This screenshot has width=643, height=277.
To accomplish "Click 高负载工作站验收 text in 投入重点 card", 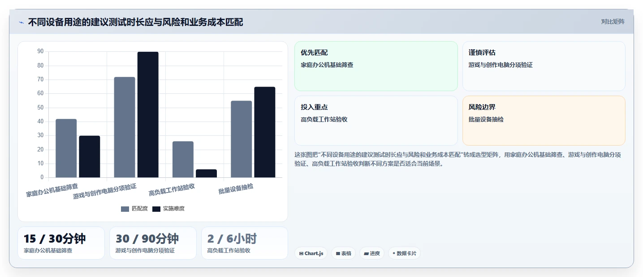I will [324, 119].
